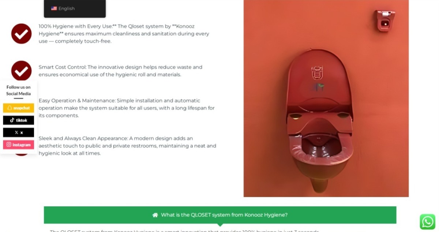Viewport: 439px width, 232px height.
Task: Expand the 'What is the QLOSET system' accordion
Action: pyautogui.click(x=220, y=215)
